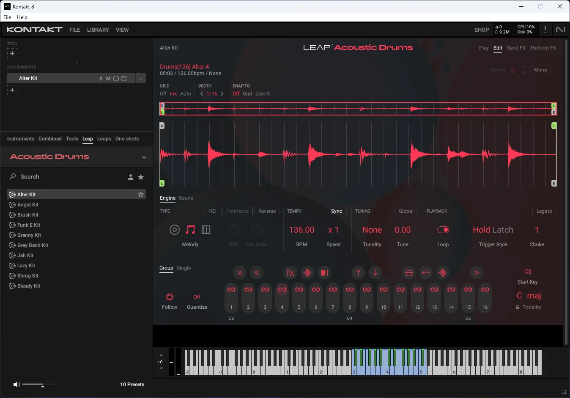
Task: Switch to the Play page
Action: [484, 48]
